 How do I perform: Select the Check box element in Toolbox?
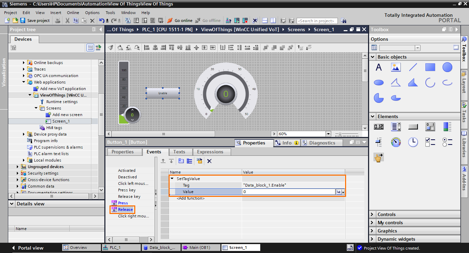point(430,142)
